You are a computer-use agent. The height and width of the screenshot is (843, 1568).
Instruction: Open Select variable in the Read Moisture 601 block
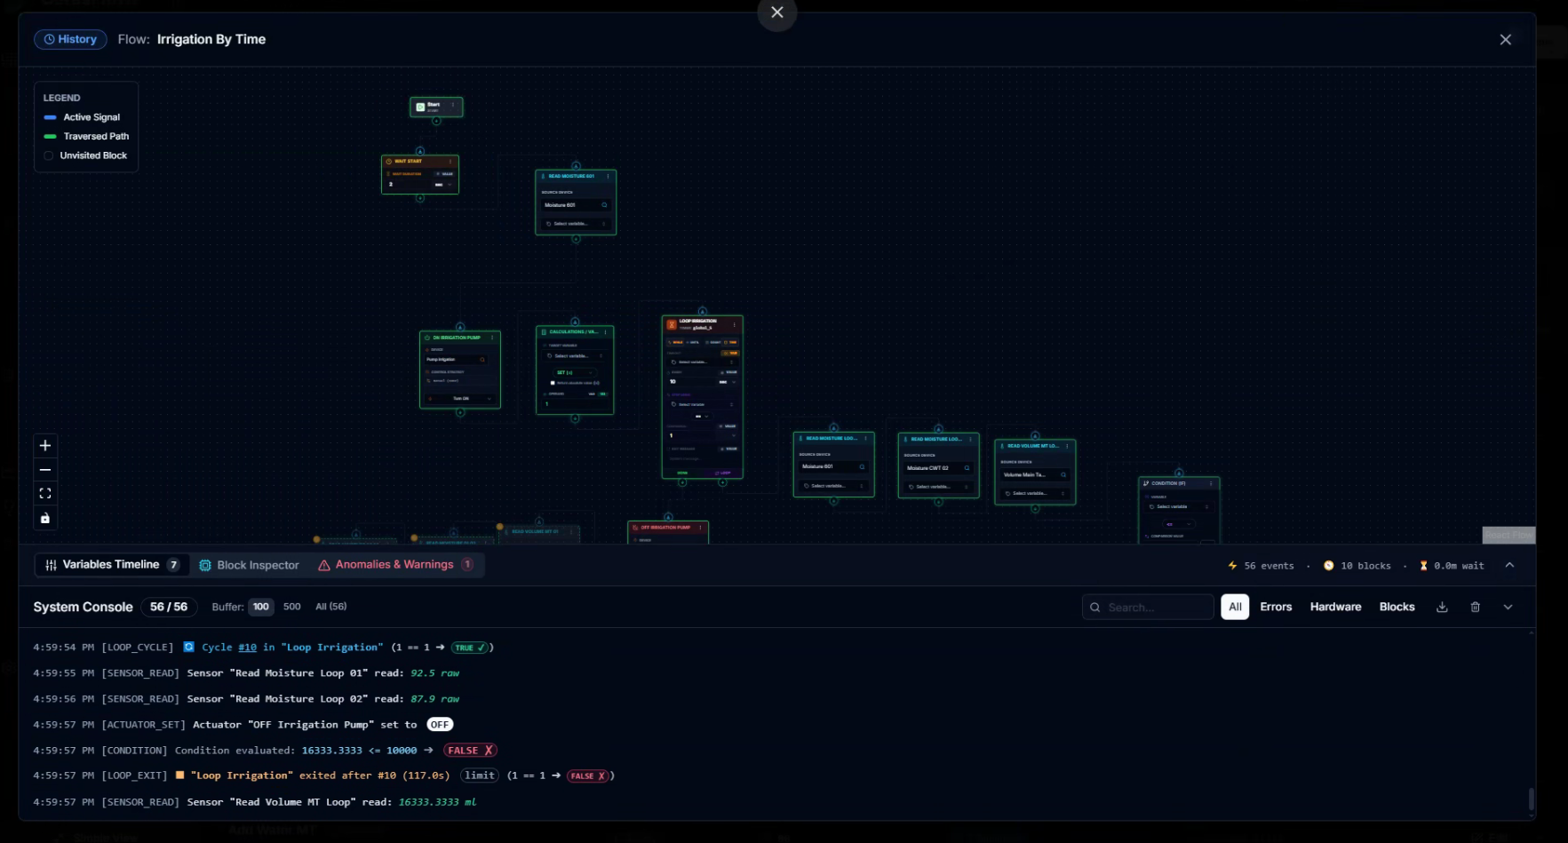click(x=576, y=224)
